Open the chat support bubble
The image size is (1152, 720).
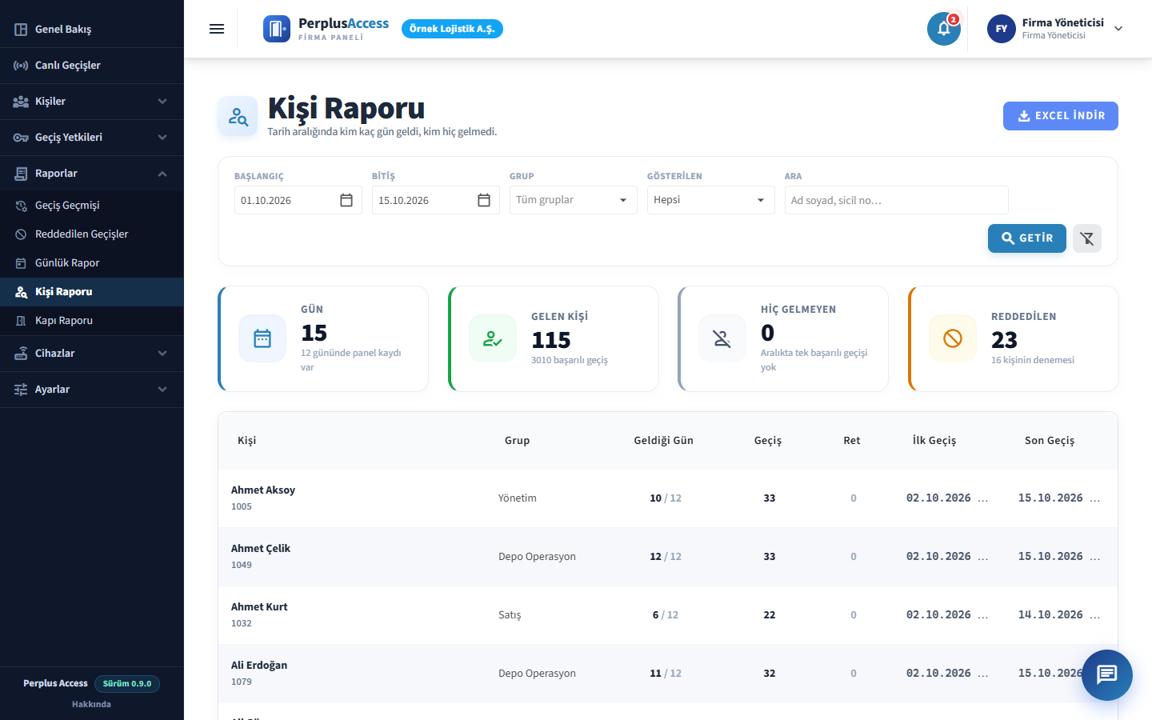click(1107, 675)
